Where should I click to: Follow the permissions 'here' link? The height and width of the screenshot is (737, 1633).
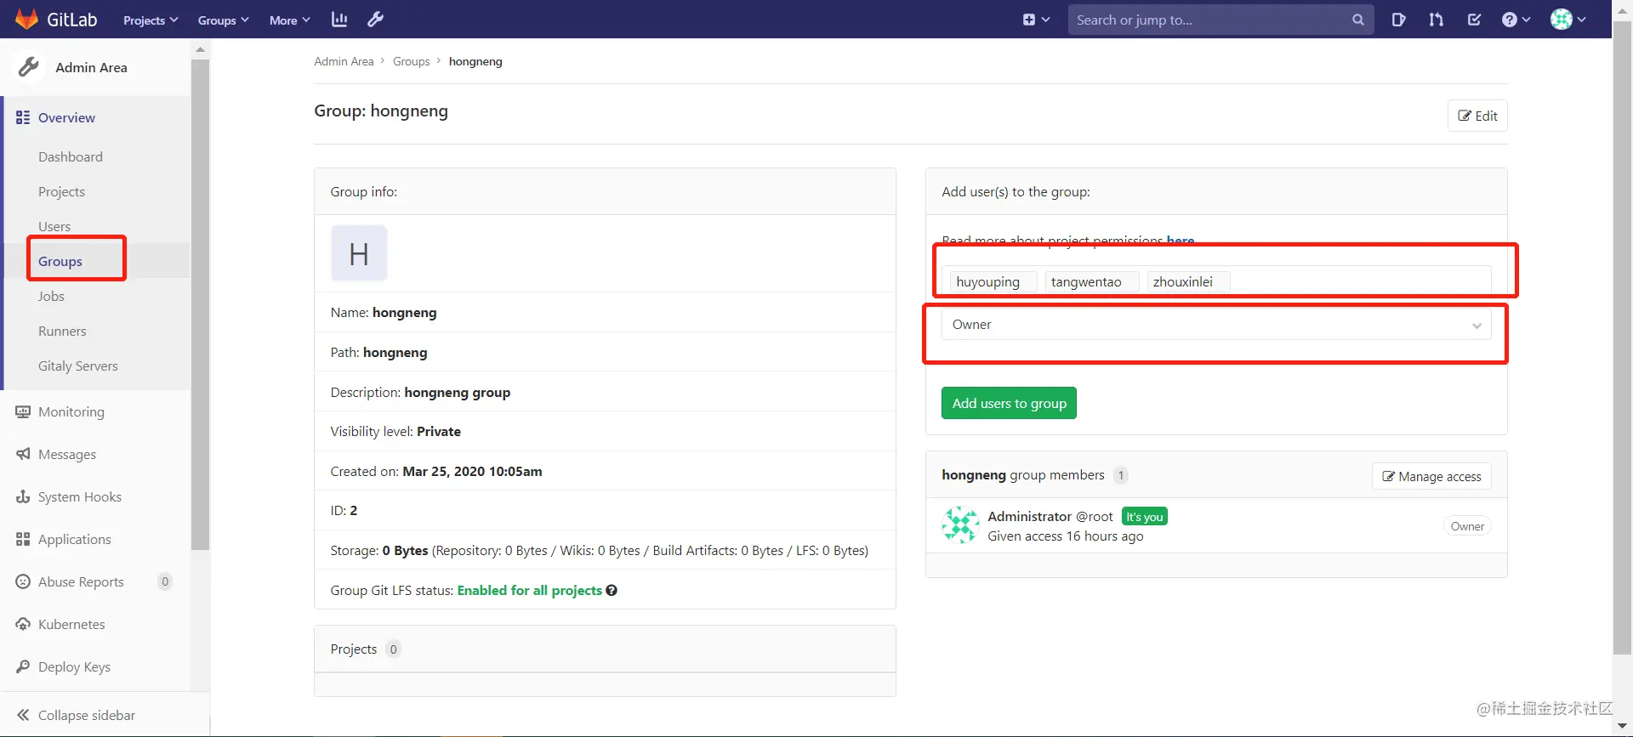point(1180,241)
